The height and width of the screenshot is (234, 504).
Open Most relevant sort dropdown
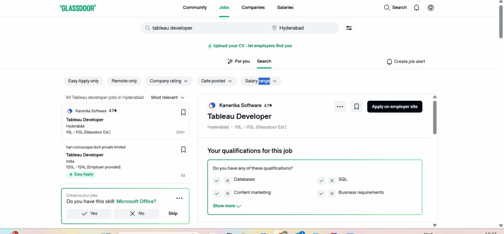(x=168, y=97)
